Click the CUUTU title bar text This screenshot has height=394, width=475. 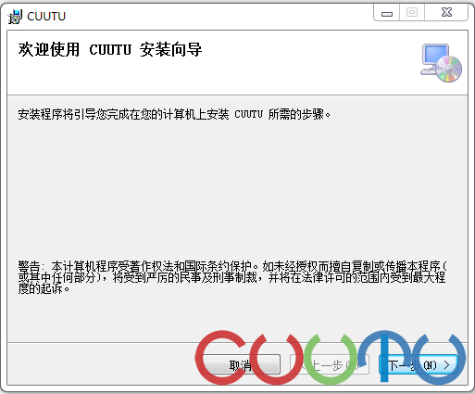46,17
